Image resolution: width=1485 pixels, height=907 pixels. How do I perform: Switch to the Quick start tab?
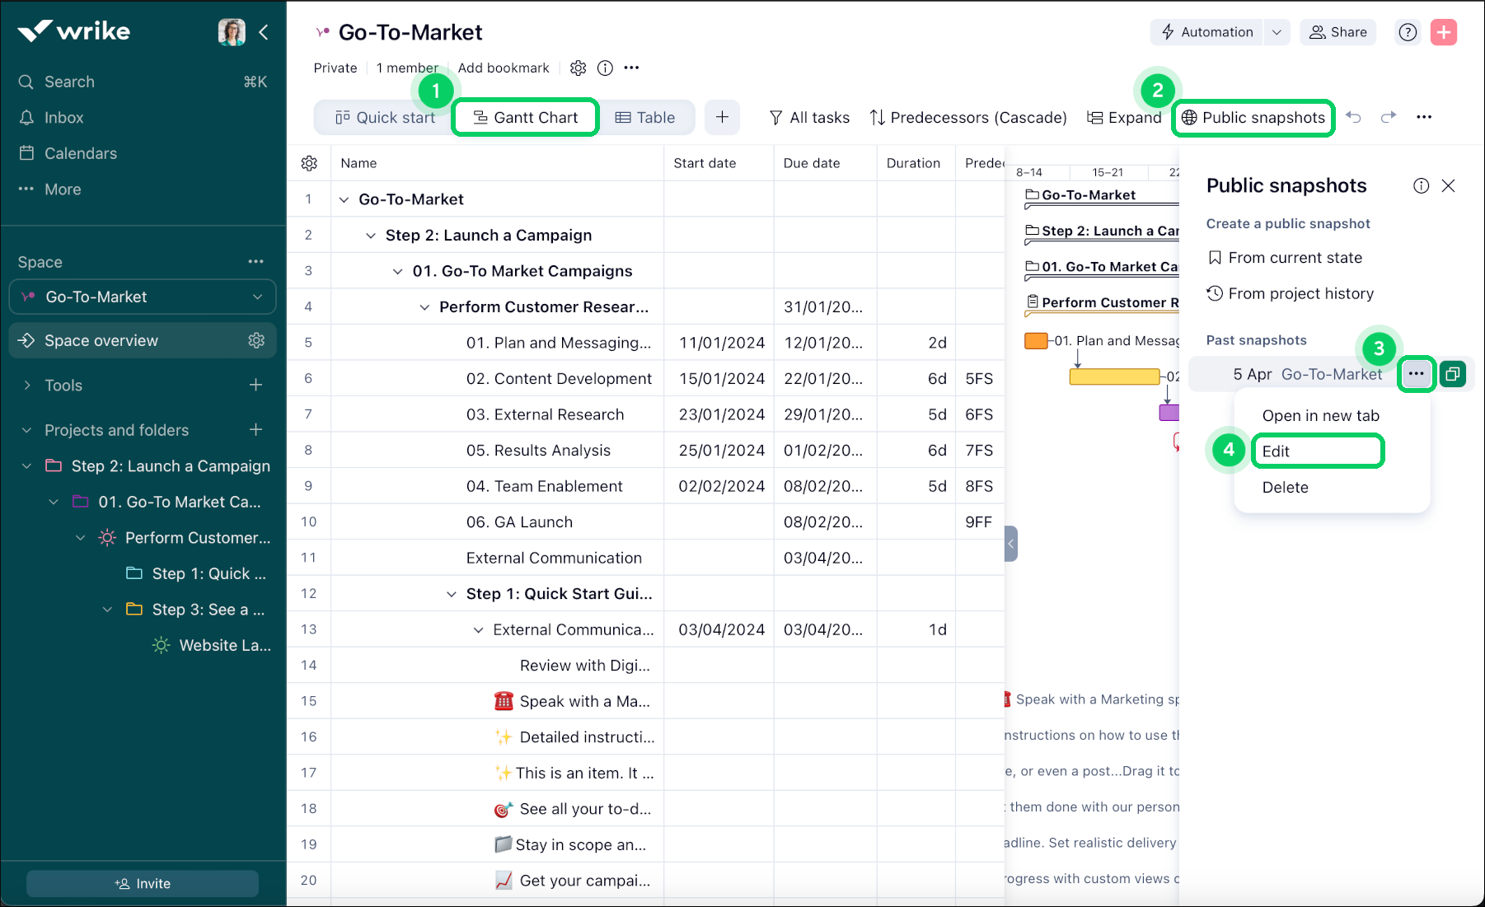point(385,117)
